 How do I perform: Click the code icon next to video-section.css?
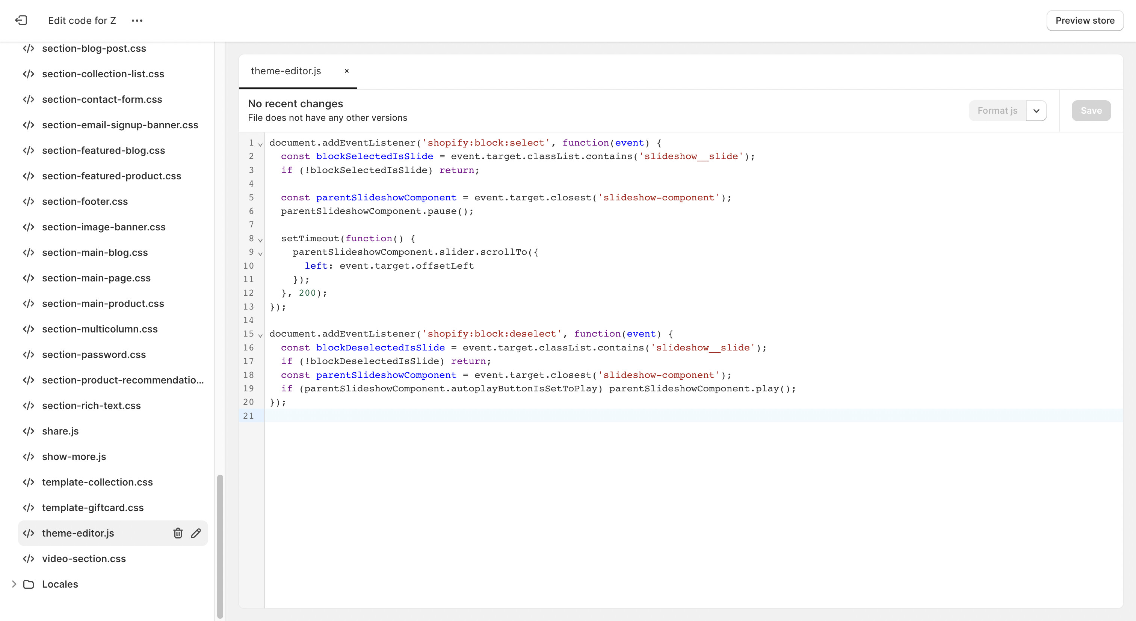(x=29, y=558)
